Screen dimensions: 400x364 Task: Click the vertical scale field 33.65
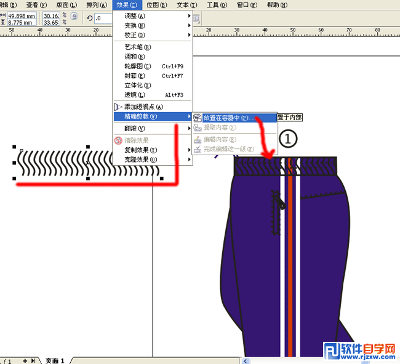[51, 22]
